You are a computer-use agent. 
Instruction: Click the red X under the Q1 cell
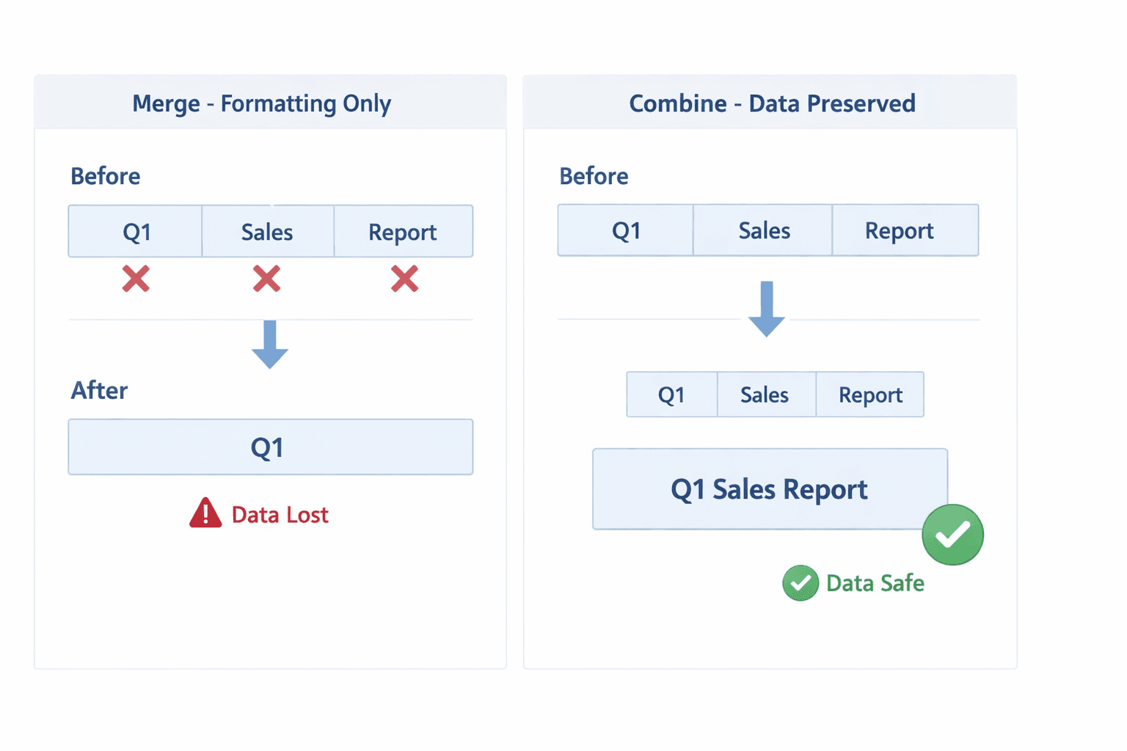click(136, 279)
